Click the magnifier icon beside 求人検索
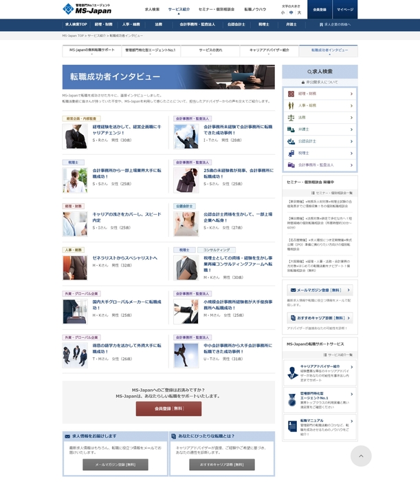The image size is (420, 482). click(x=309, y=72)
